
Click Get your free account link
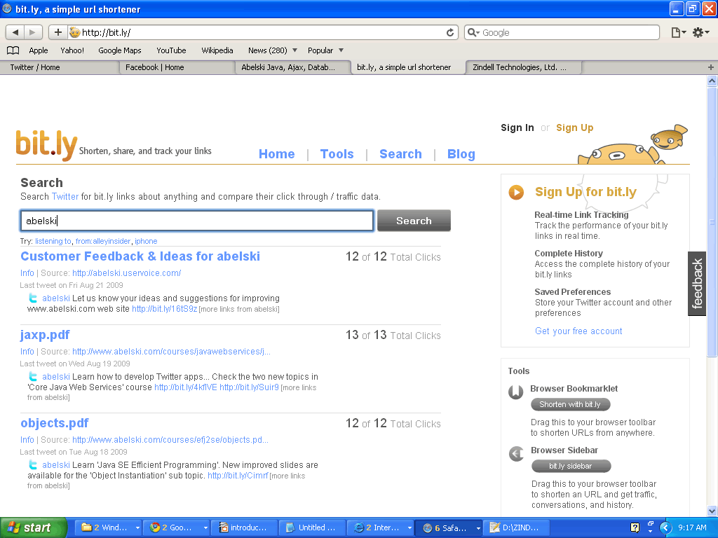(578, 331)
